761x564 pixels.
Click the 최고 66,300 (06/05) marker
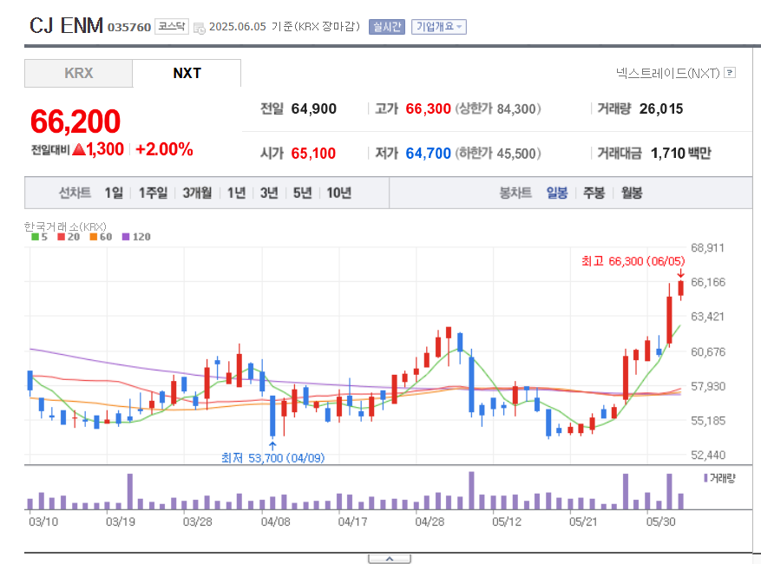coord(633,262)
